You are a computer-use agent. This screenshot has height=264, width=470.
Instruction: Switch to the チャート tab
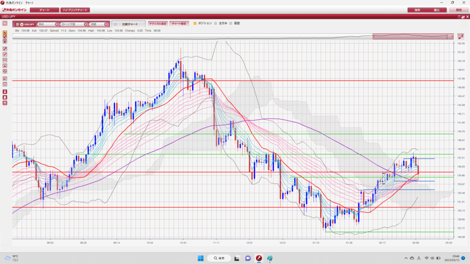point(45,10)
